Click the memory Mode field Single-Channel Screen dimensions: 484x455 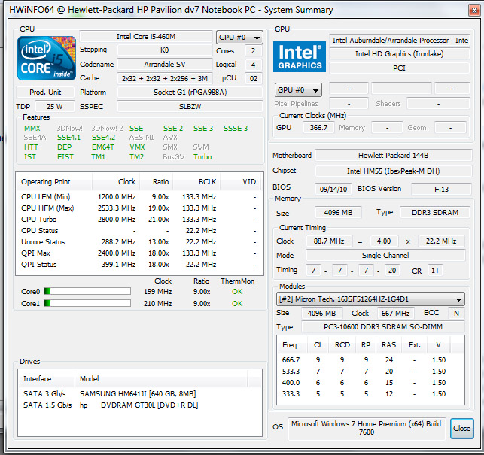pyautogui.click(x=385, y=256)
